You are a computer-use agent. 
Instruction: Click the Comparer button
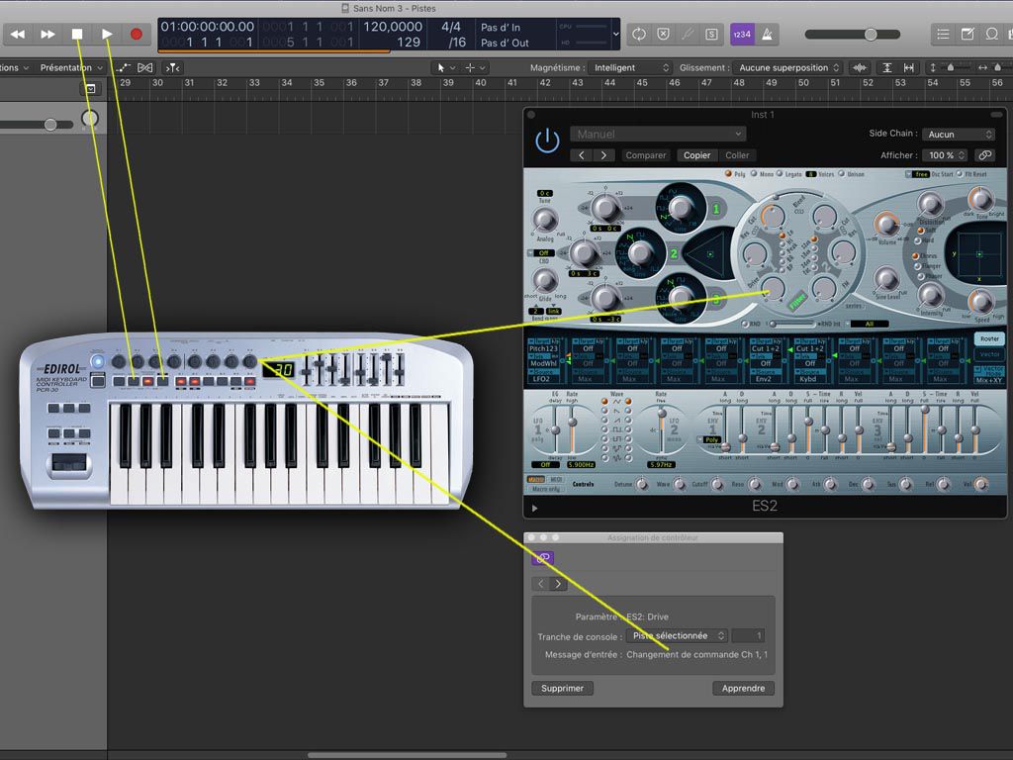[x=645, y=155]
